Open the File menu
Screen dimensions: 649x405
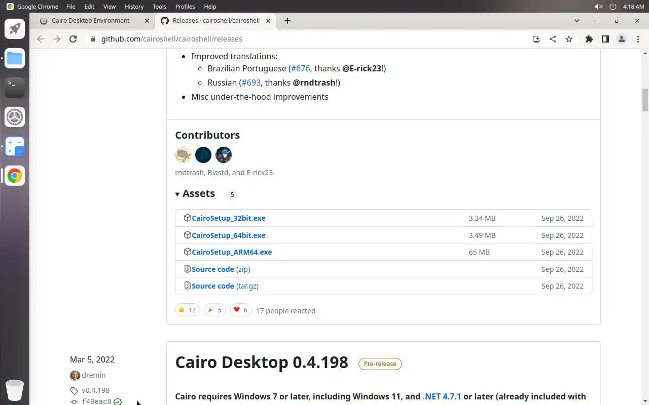[70, 7]
